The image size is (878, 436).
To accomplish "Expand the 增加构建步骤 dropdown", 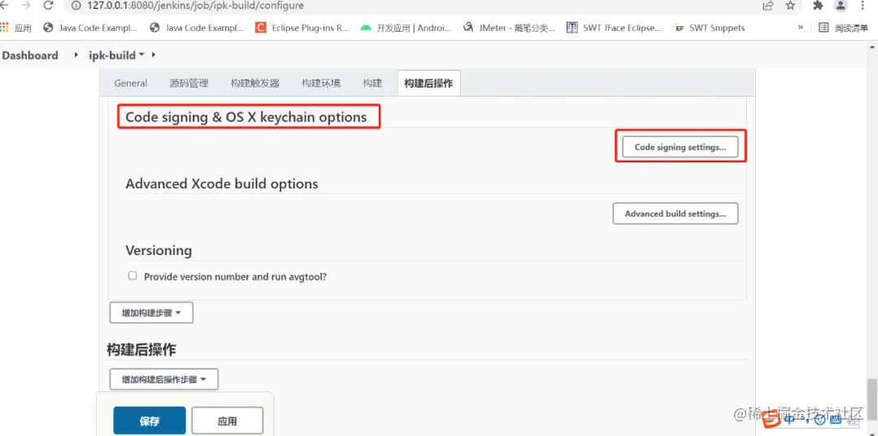I will (151, 313).
